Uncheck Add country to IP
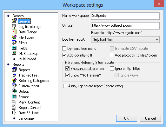The height and width of the screenshot is (127, 166). pyautogui.click(x=64, y=55)
